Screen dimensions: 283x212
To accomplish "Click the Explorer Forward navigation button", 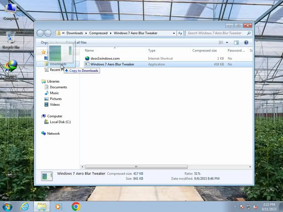I will click(x=48, y=33).
